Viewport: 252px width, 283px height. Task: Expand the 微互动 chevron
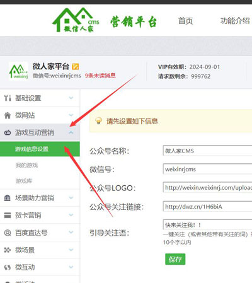[71, 267]
